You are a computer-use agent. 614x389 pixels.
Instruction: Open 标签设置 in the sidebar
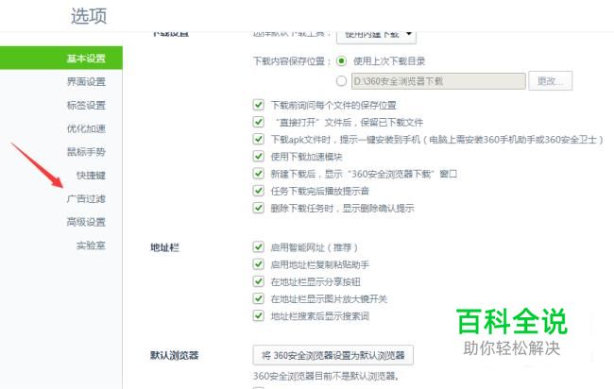click(x=86, y=105)
